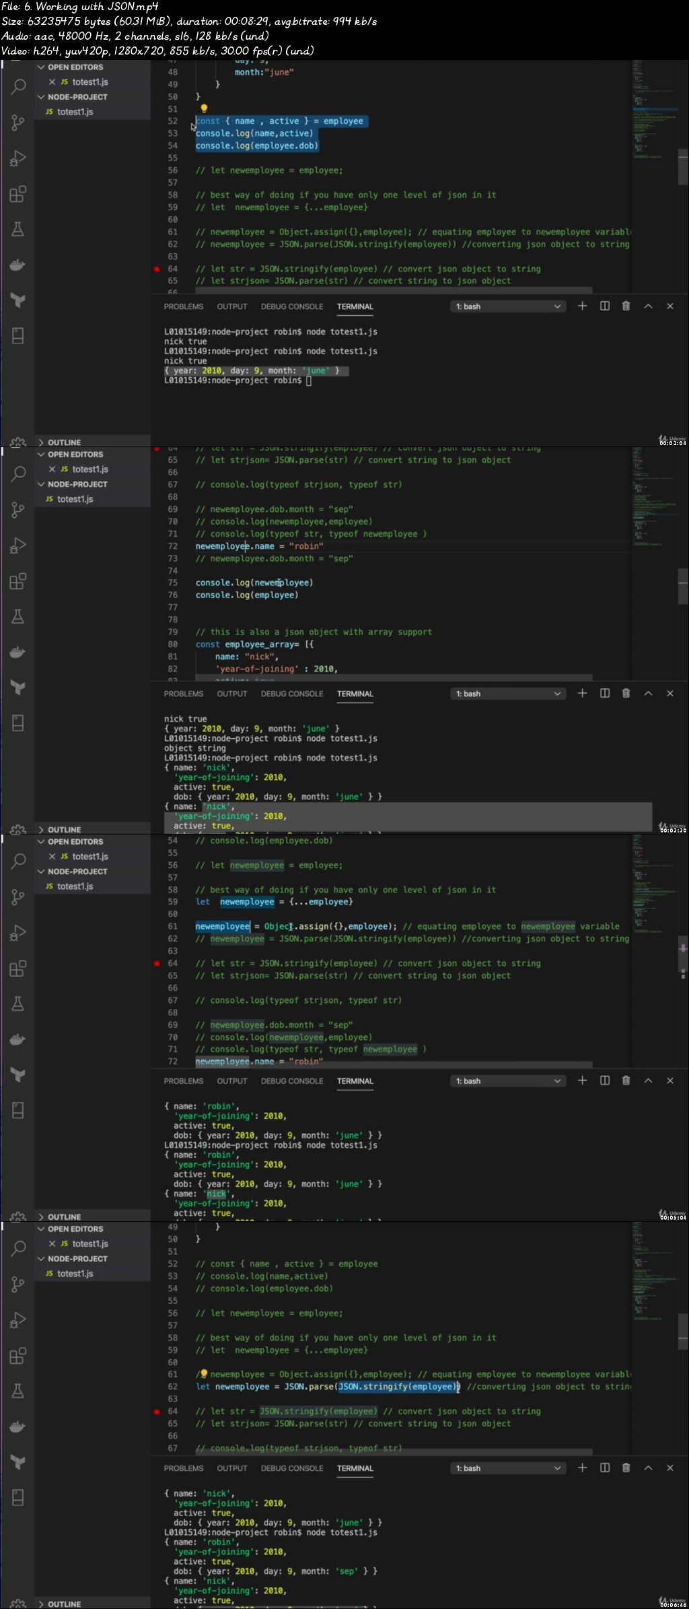This screenshot has height=1609, width=689.
Task: Open the '1: bash' dropdown, 00:02:04 frame
Action: tap(507, 306)
